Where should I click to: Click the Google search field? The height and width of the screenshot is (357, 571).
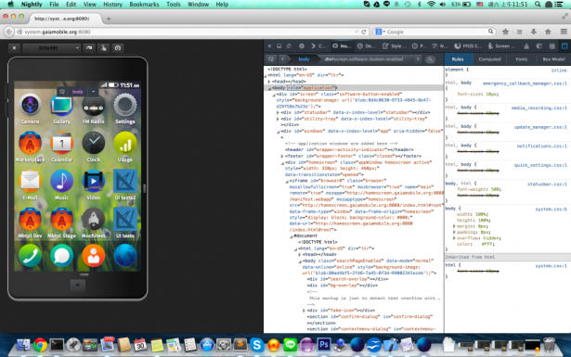click(x=435, y=32)
